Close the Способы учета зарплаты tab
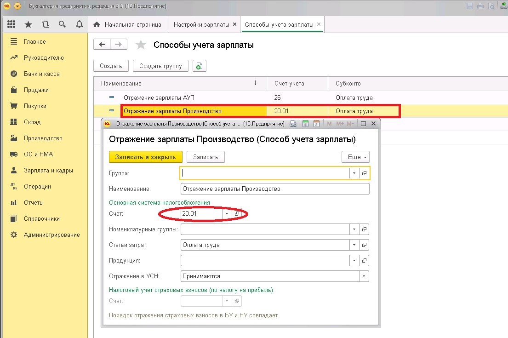The height and width of the screenshot is (338, 508). [319, 24]
